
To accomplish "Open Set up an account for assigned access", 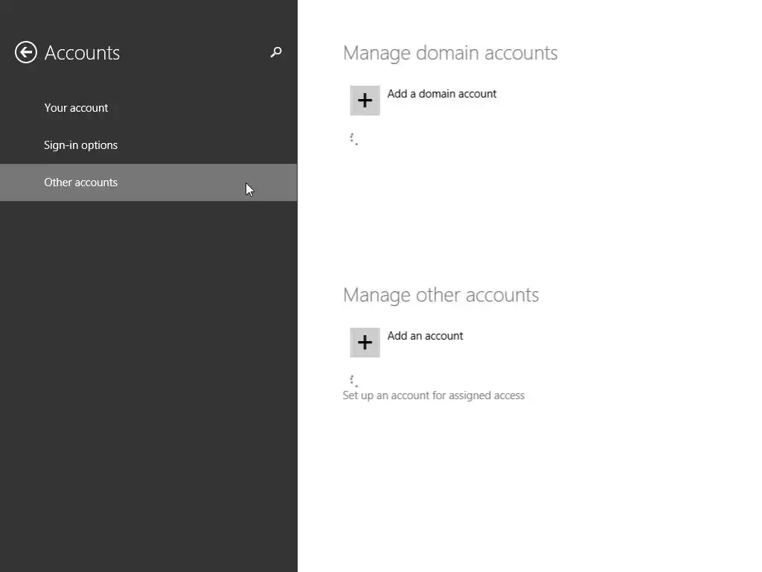I will pyautogui.click(x=433, y=395).
